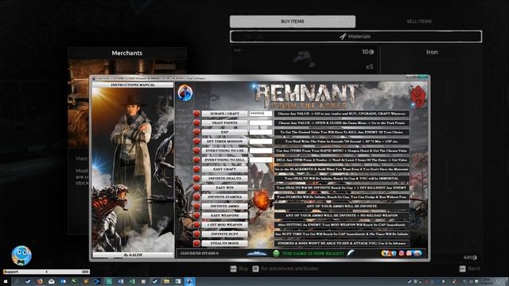Toggle red light beside Infinite Buff
This screenshot has height=286, width=509.
(196, 234)
